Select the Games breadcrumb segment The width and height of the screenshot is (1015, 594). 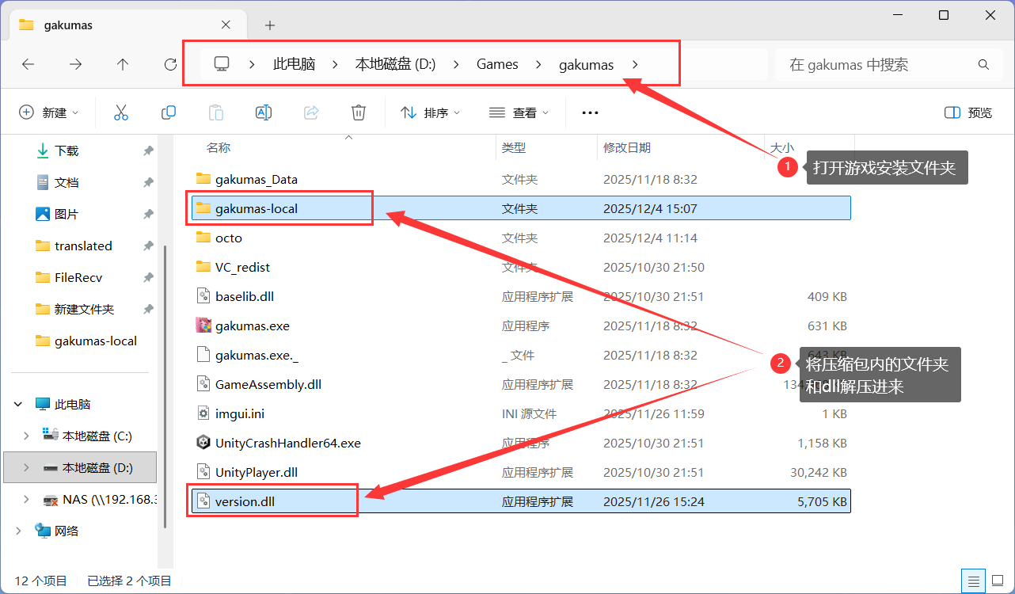(x=497, y=65)
